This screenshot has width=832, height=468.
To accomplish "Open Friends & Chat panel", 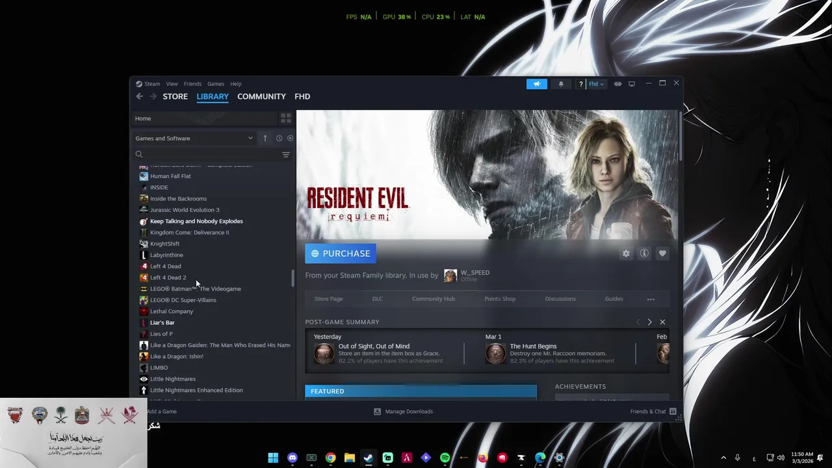I will tap(653, 411).
